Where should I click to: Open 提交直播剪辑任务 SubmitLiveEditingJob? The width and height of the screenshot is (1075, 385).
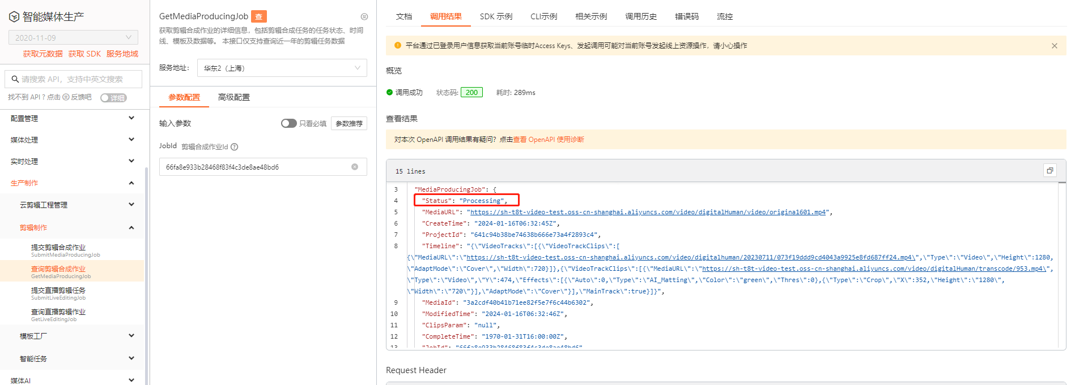coord(72,293)
